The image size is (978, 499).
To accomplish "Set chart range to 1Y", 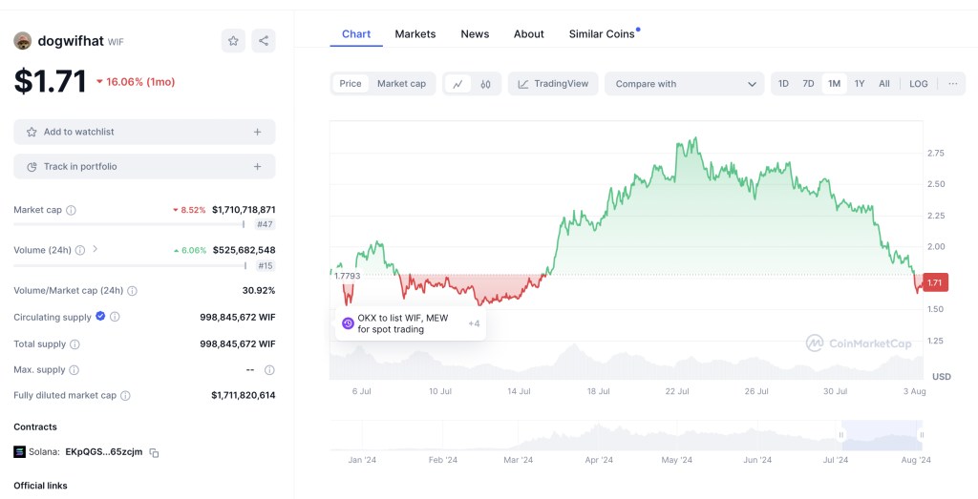I will (860, 84).
